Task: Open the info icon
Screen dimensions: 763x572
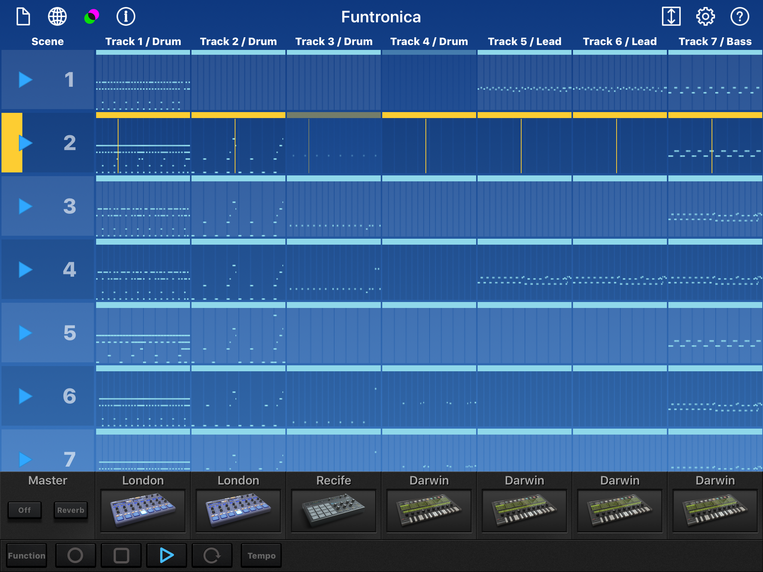Action: click(x=126, y=17)
